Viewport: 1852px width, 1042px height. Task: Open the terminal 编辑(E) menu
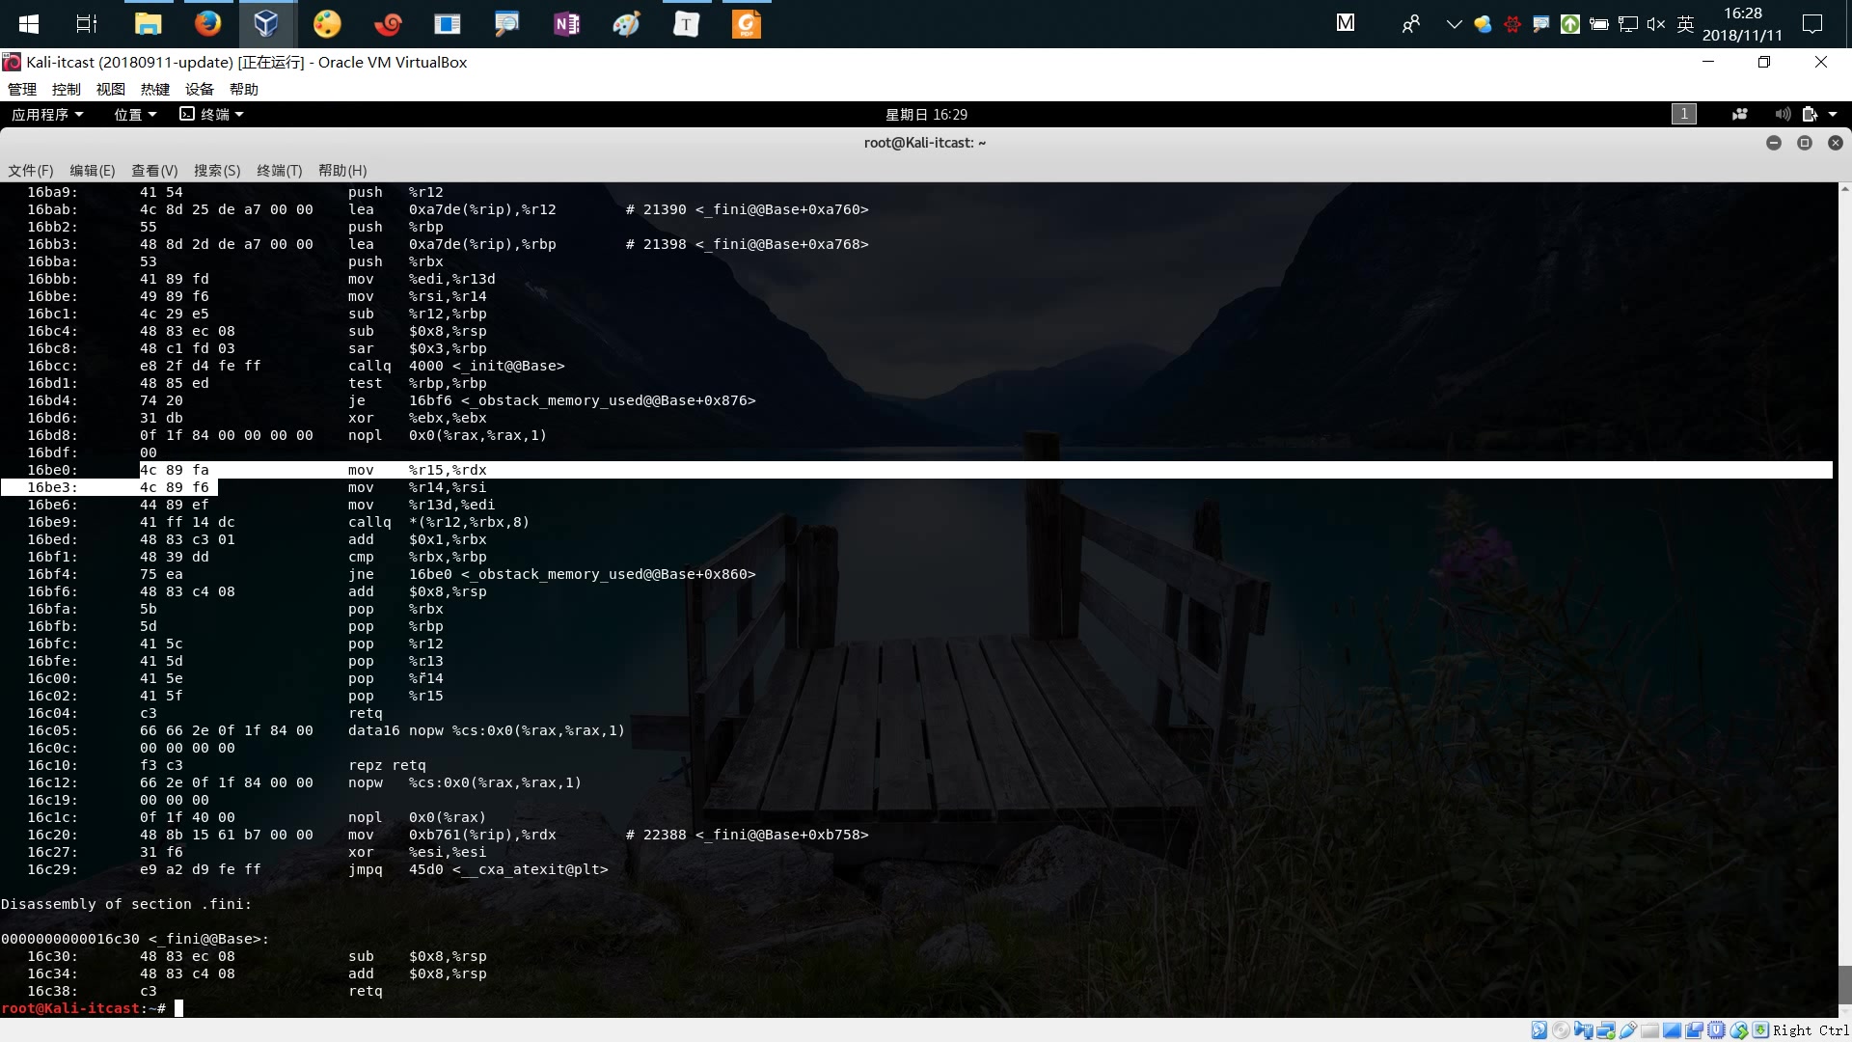pos(92,170)
